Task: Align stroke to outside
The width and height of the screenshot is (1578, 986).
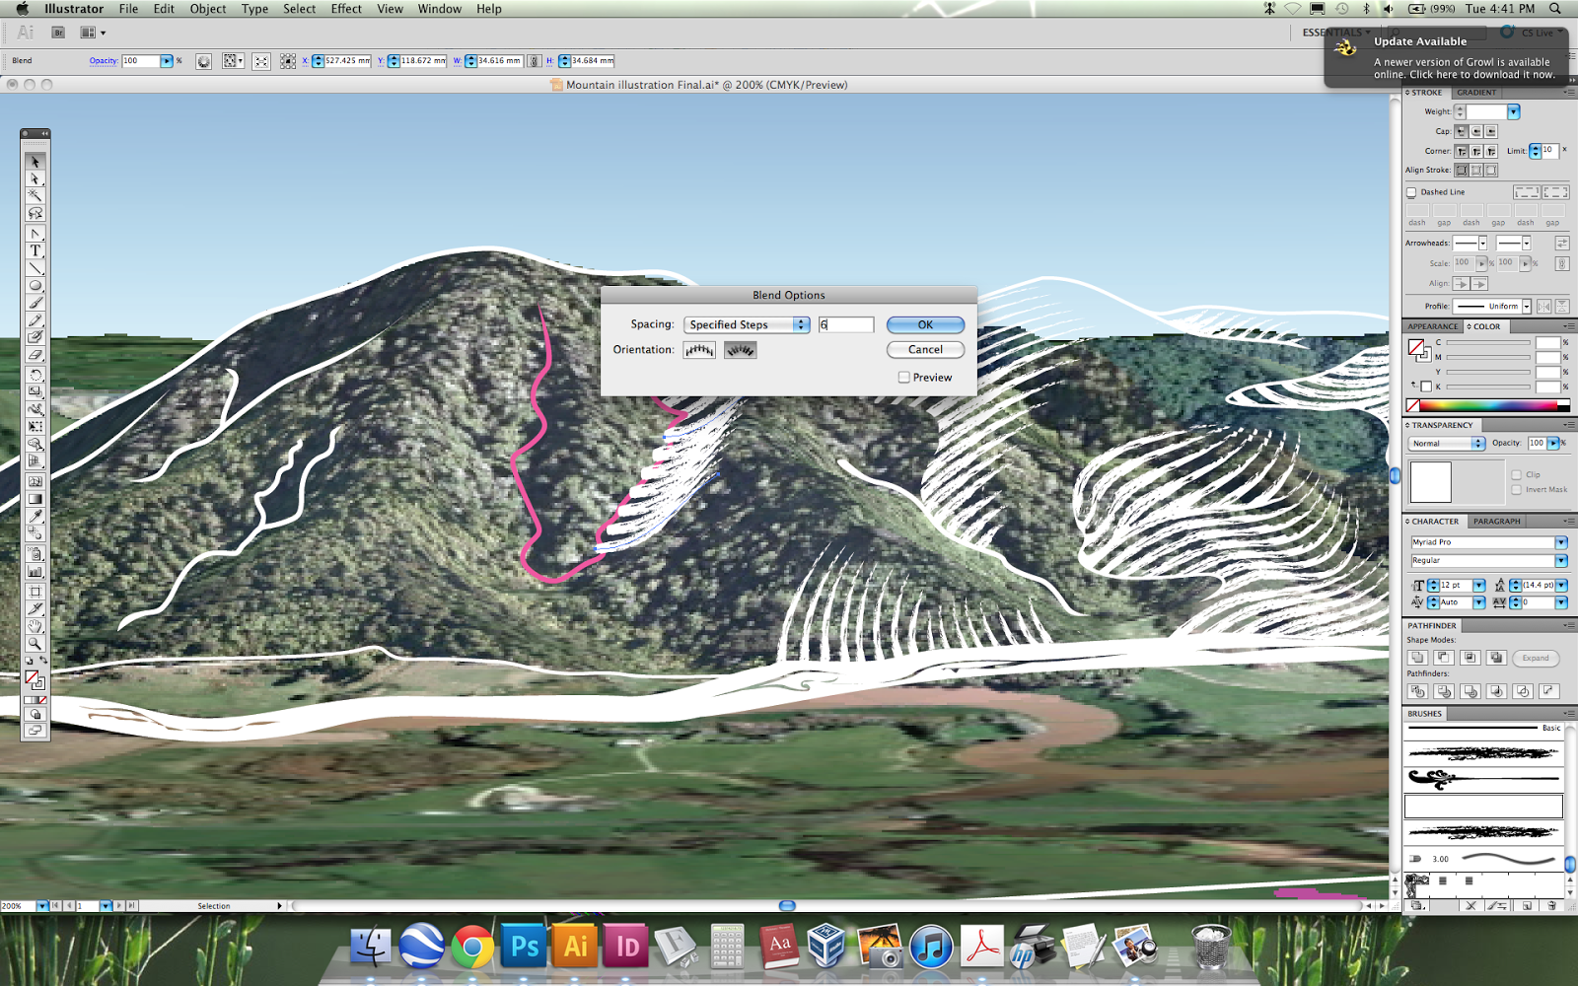Action: tap(1491, 171)
